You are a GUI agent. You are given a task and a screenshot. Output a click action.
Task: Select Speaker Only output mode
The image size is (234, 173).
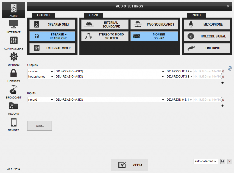[x=52, y=25]
